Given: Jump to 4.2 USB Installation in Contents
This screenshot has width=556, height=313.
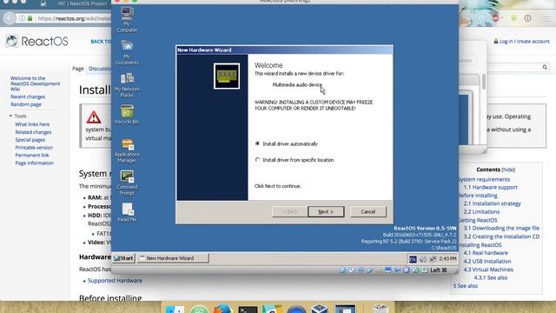Looking at the screenshot, I should [487, 261].
